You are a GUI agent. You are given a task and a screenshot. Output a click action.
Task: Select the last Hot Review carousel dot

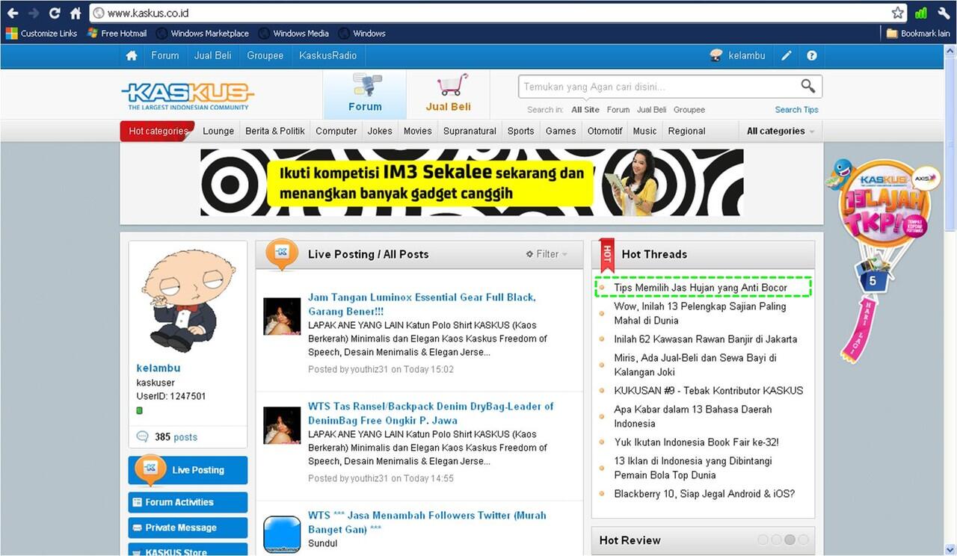[x=802, y=540]
